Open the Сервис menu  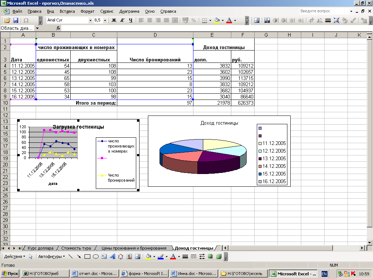(107, 11)
